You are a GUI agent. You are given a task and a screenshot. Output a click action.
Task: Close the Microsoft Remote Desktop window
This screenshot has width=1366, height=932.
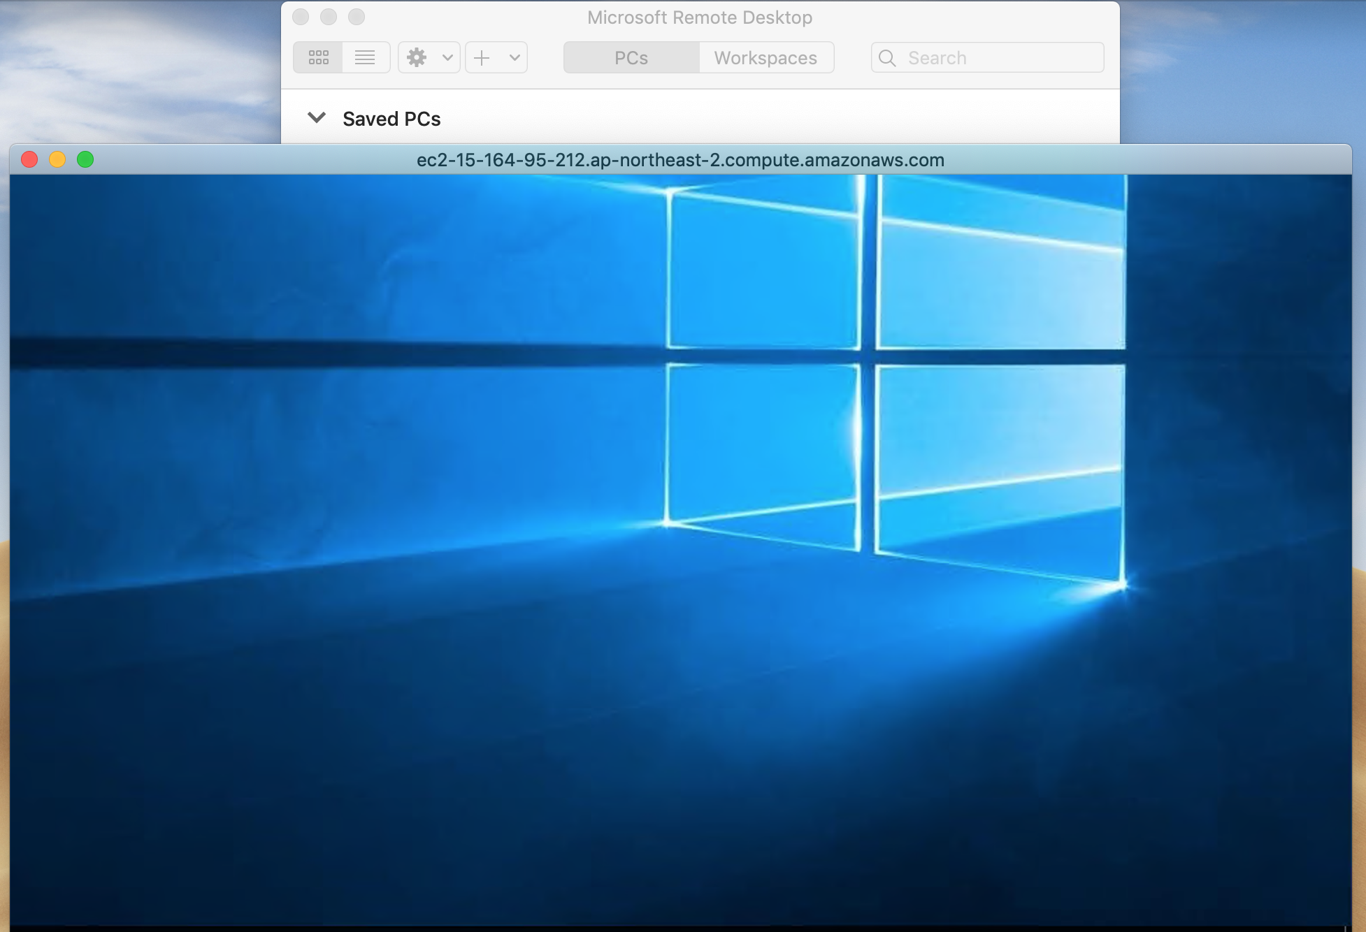tap(301, 17)
